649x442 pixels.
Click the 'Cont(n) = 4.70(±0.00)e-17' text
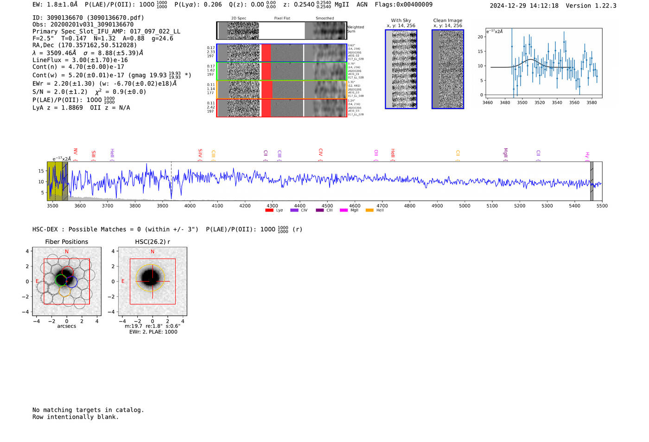pyautogui.click(x=78, y=67)
